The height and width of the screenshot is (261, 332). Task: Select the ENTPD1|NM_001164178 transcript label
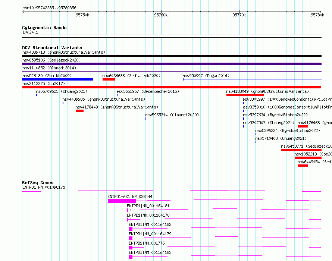[x=148, y=215]
